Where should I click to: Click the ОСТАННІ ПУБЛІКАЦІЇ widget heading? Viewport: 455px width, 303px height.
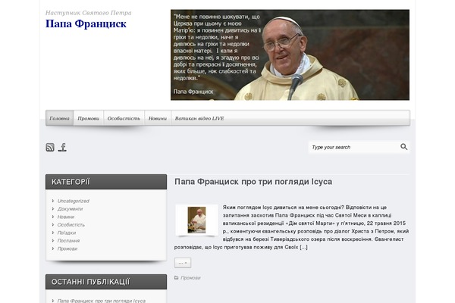click(x=106, y=282)
